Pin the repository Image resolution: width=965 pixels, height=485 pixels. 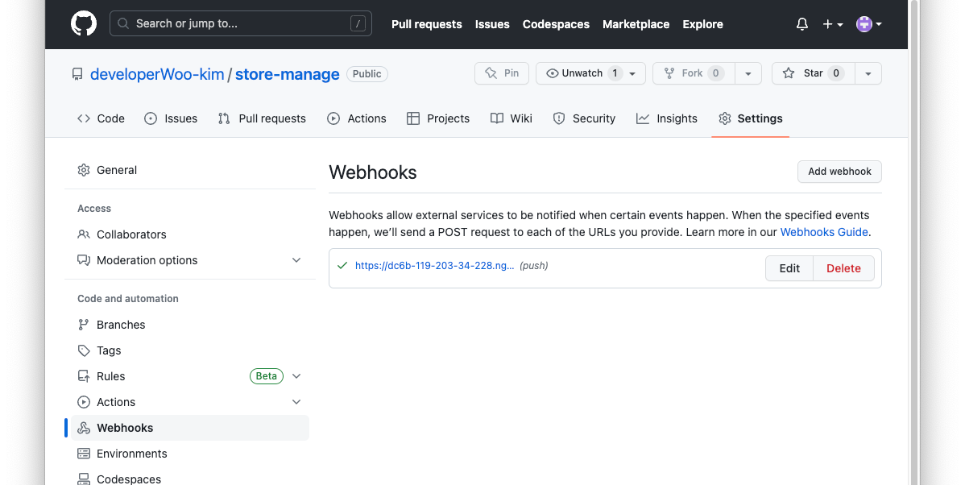[x=502, y=73]
